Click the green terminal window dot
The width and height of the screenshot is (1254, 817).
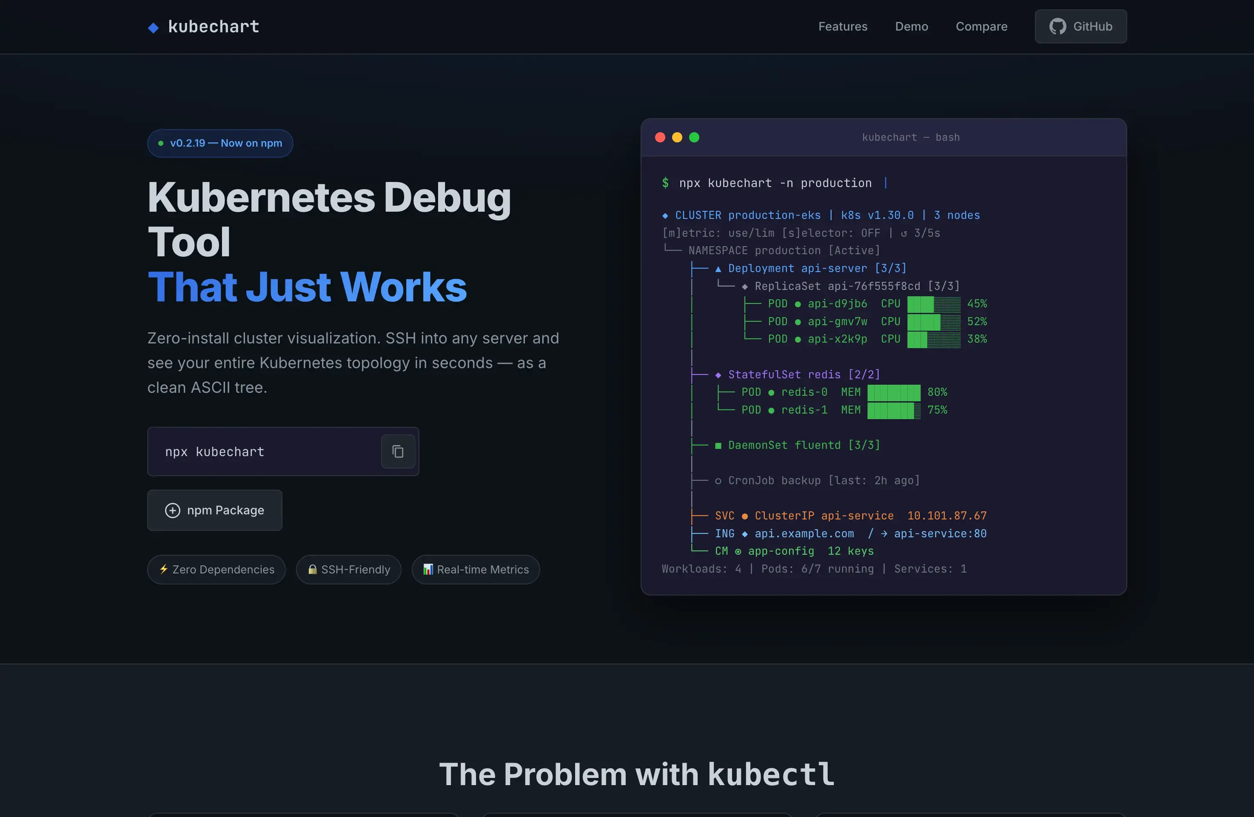pos(695,137)
